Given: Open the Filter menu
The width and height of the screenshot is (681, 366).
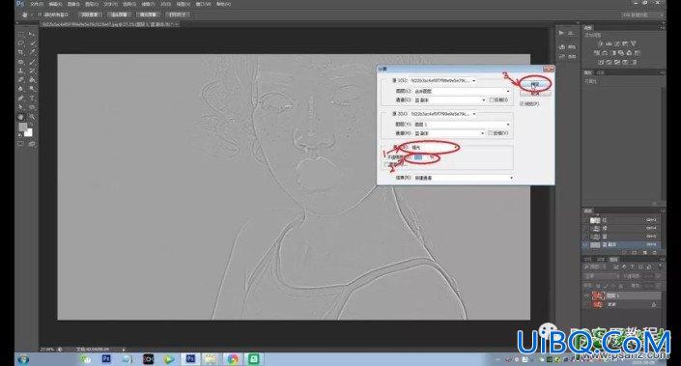Looking at the screenshot, I should 148,4.
